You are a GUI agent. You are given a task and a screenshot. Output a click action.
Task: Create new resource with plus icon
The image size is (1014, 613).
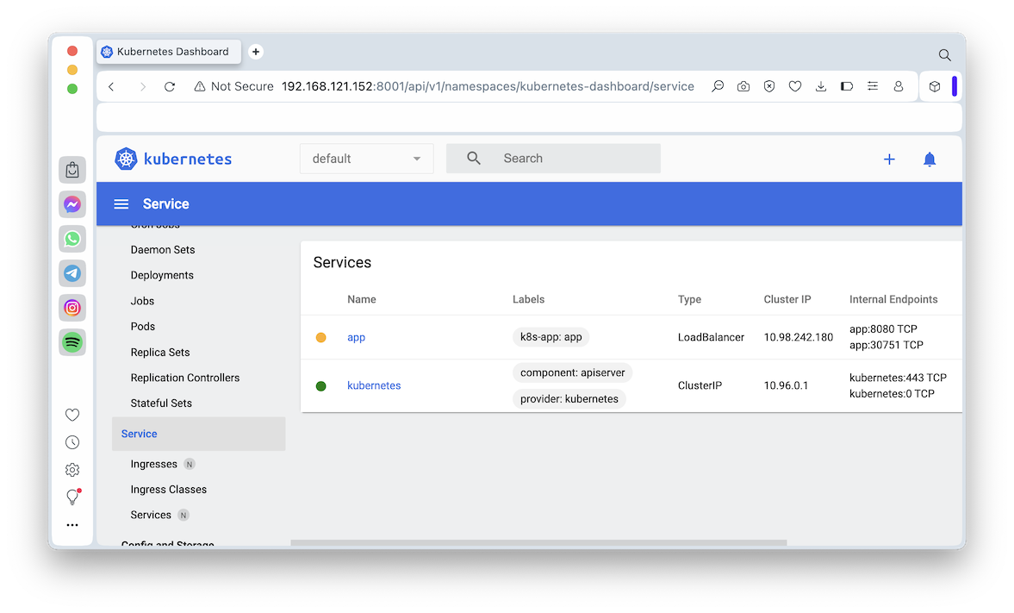(889, 160)
